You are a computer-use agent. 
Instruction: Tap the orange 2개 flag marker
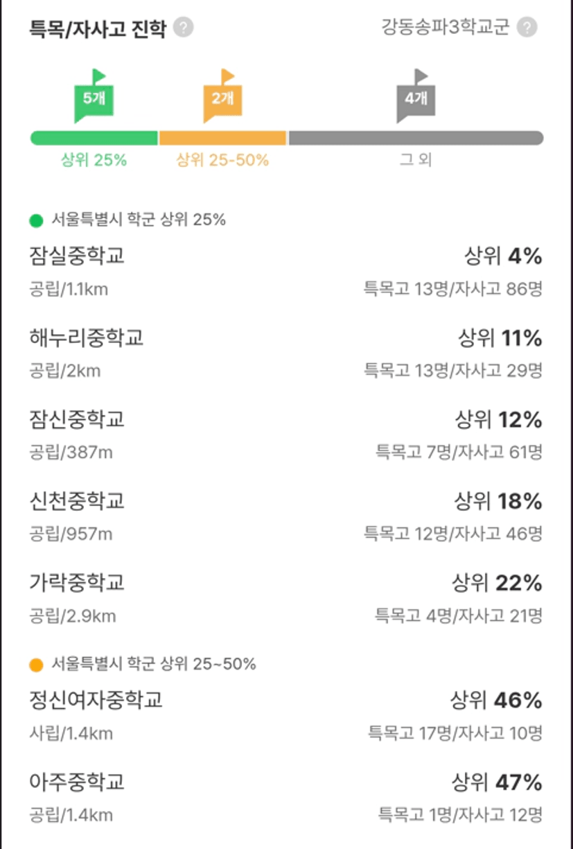(222, 96)
